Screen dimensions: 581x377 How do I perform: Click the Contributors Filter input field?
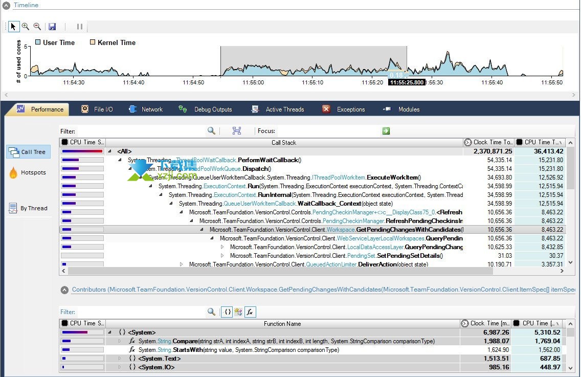coord(141,312)
